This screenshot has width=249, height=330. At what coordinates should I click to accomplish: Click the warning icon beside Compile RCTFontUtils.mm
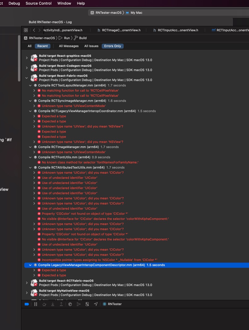tap(35, 157)
